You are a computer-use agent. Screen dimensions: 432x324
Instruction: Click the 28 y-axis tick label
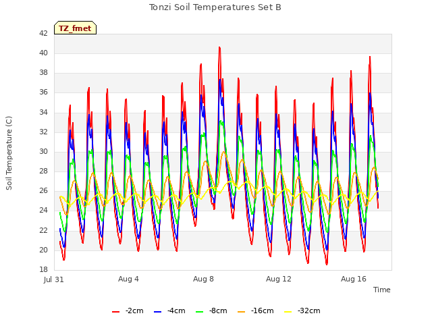coord(43,171)
